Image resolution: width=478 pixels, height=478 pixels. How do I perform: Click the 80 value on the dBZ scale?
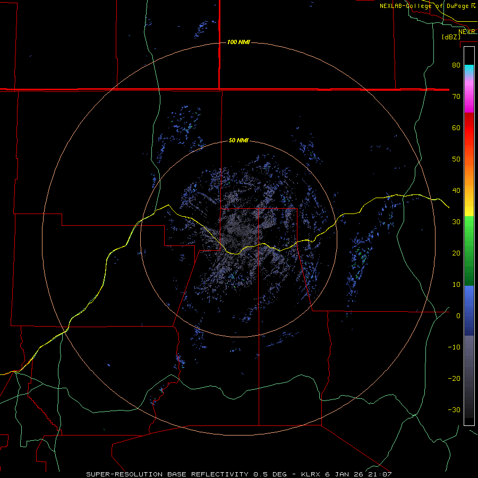point(456,65)
